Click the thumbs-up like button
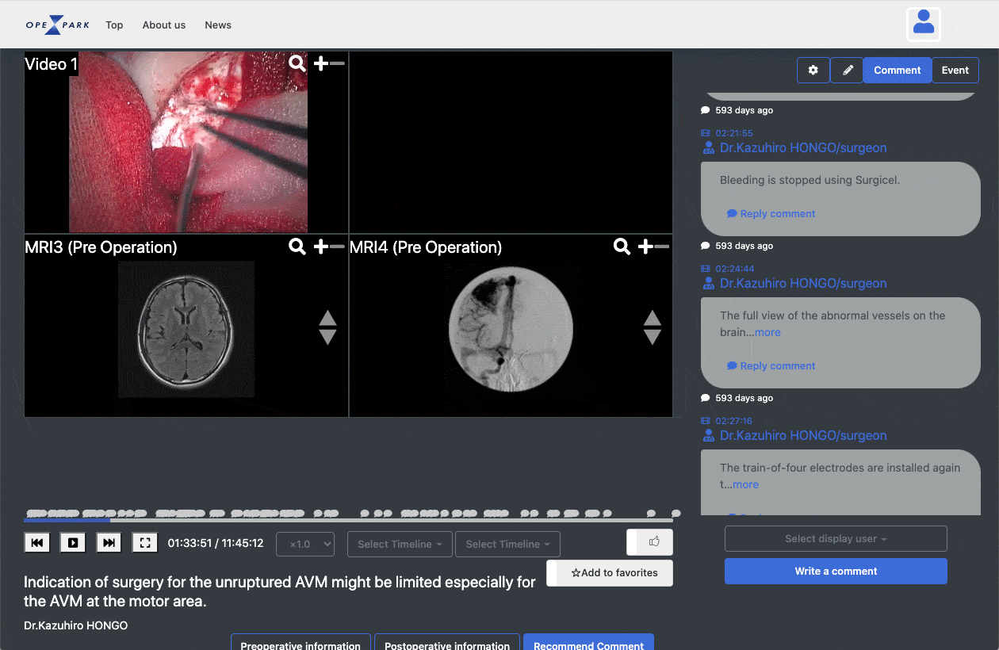The width and height of the screenshot is (999, 650). [650, 542]
